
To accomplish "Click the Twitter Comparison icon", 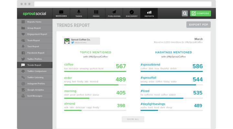I will tap(23, 71).
